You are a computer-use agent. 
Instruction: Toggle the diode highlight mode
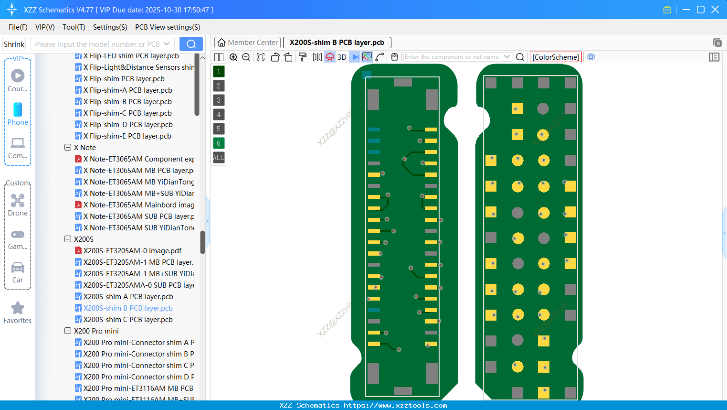tap(354, 57)
